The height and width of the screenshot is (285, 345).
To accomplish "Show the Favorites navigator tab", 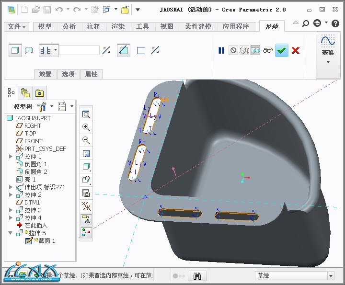I will (39, 93).
